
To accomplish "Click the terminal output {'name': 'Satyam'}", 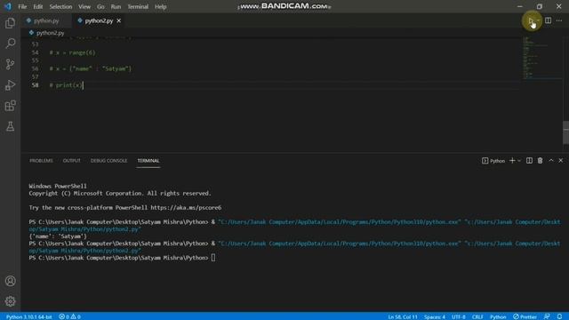I will point(58,236).
